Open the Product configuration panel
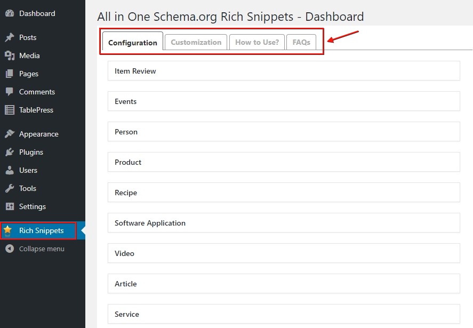This screenshot has height=328, width=473. click(283, 162)
